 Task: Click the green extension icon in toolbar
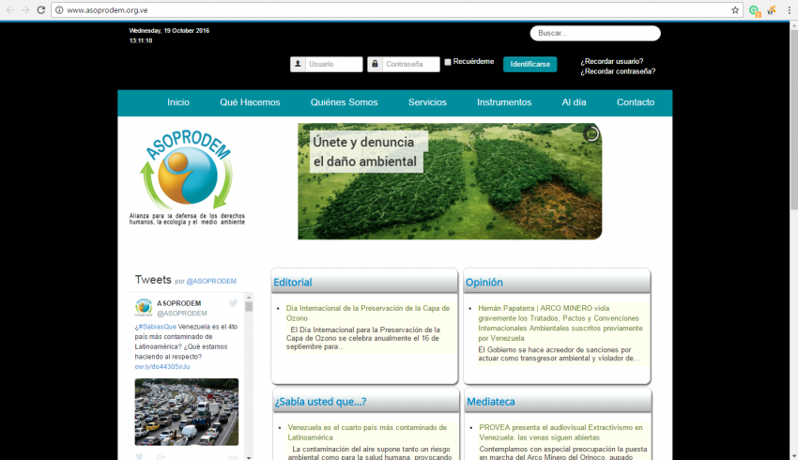pos(755,10)
